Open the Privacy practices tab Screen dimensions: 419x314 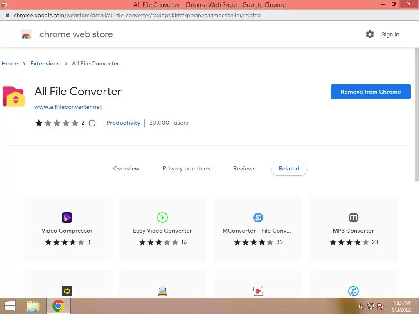pyautogui.click(x=186, y=168)
